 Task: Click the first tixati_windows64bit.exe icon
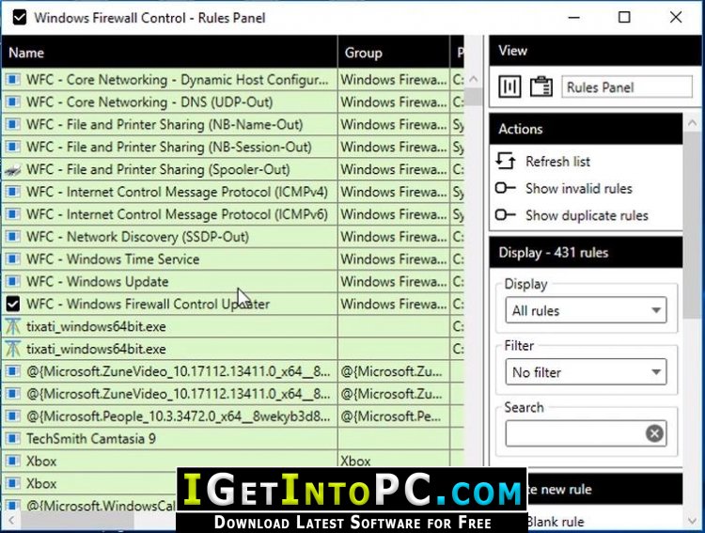tap(12, 326)
